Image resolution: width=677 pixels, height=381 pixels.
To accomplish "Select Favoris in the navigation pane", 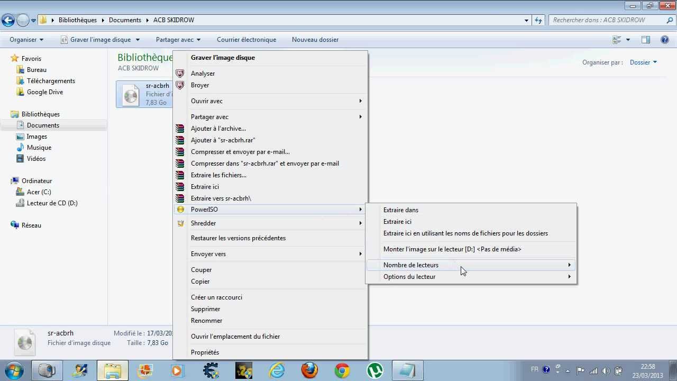I will pyautogui.click(x=31, y=59).
